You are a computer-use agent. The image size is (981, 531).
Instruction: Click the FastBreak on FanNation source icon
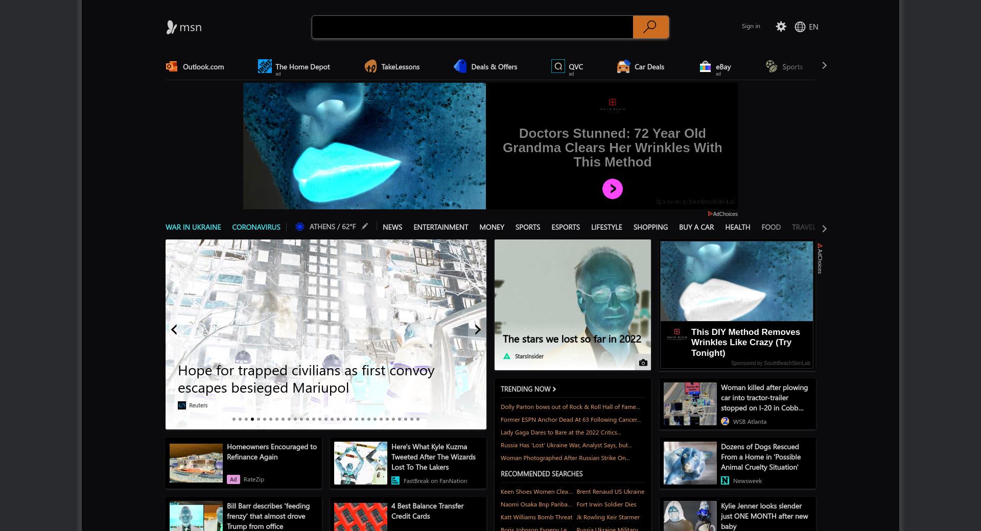395,480
